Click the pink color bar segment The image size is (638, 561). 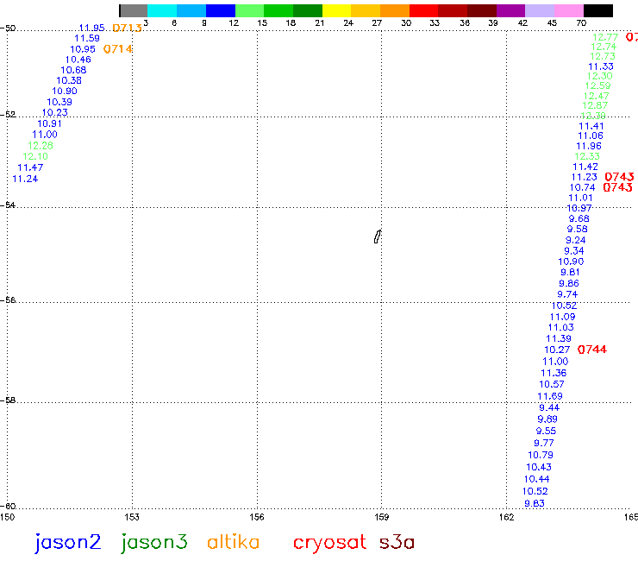point(569,10)
